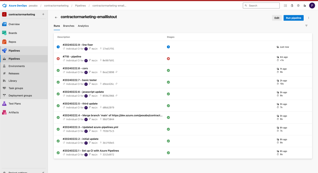The image size is (318, 173).
Task: Click the retained pin icon on cors run
Action: point(116,72)
